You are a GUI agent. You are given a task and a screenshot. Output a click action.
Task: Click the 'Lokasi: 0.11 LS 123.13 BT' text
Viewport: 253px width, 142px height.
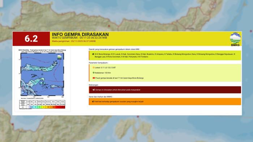tap(105, 68)
